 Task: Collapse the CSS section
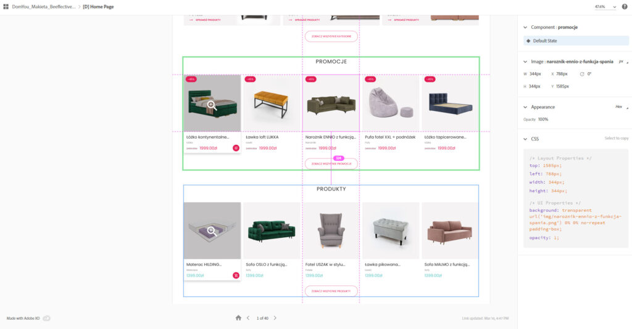pos(525,139)
